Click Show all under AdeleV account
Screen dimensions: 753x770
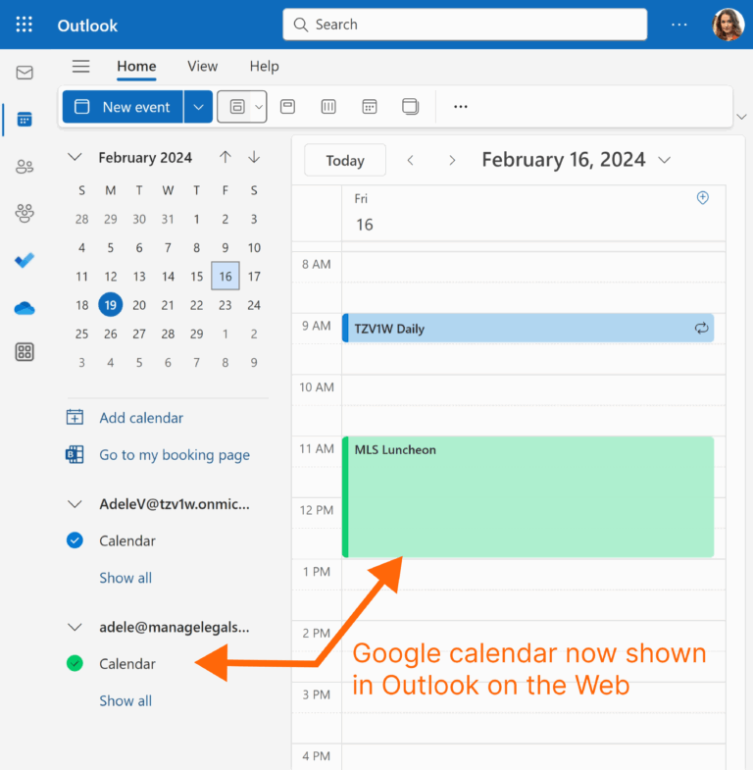coord(125,578)
